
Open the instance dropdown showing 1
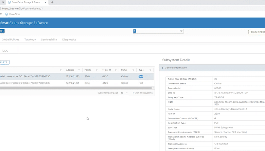pos(158,31)
